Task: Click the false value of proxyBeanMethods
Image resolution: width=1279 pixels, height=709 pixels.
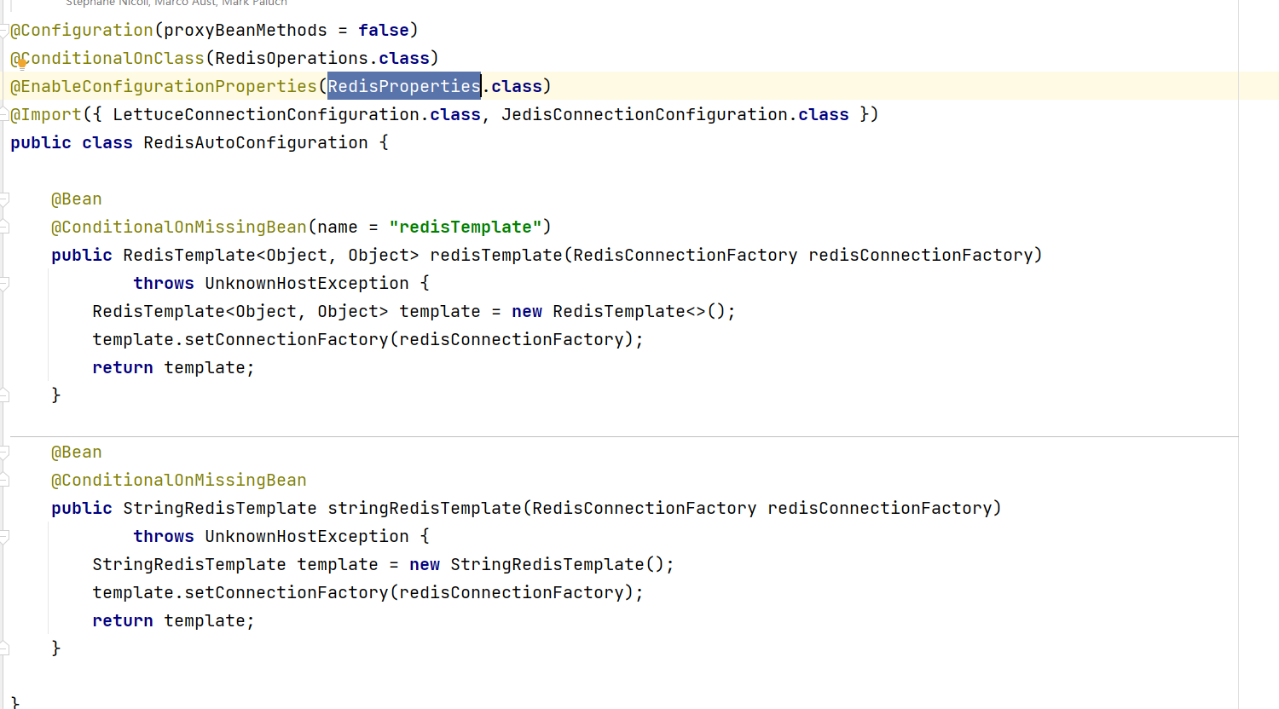Action: (383, 30)
